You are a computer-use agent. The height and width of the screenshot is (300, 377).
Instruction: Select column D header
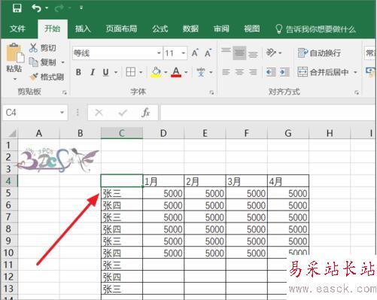click(x=163, y=133)
